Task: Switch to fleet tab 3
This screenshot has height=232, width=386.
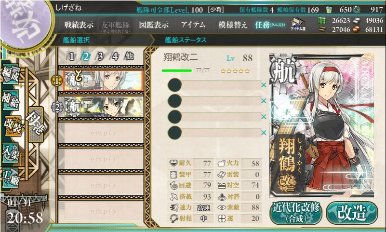Action: tap(100, 56)
